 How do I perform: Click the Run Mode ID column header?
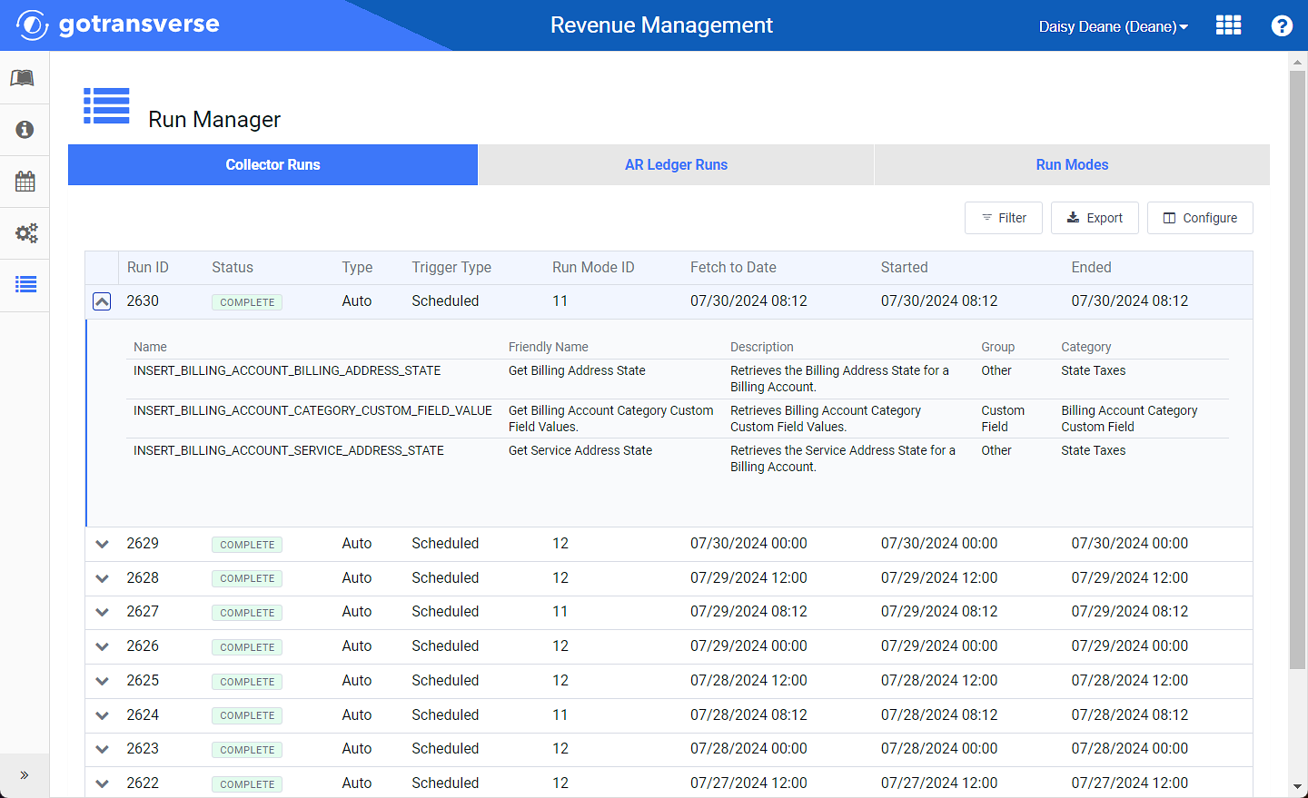[x=593, y=267]
